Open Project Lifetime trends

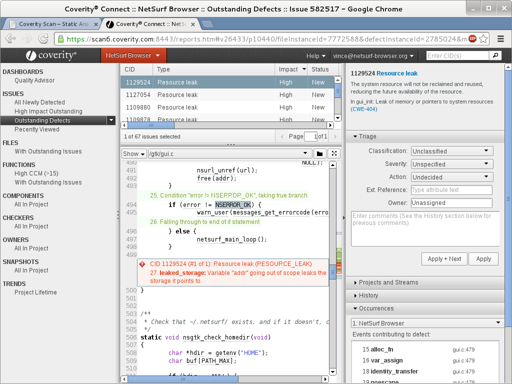tap(35, 292)
